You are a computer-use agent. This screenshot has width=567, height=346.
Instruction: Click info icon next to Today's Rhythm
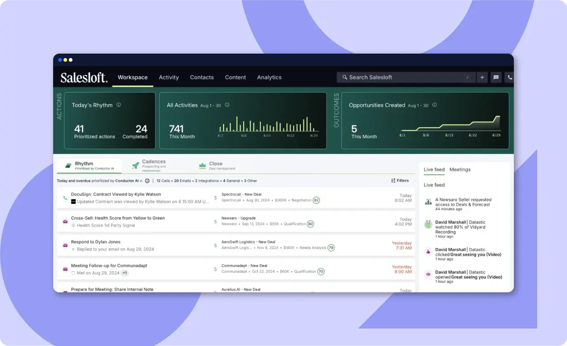click(118, 105)
